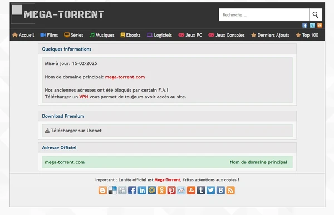Click the Adresse Officiel heading
334x215 pixels.
pyautogui.click(x=59, y=148)
